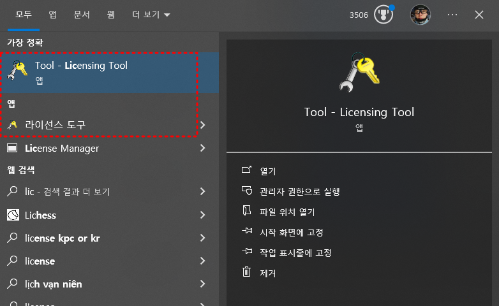Click the magnifier icon beside license kpc or kr

point(12,238)
